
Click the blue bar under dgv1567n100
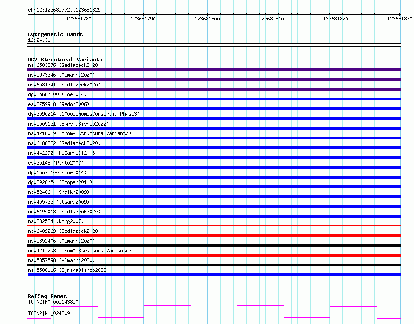click(214, 177)
